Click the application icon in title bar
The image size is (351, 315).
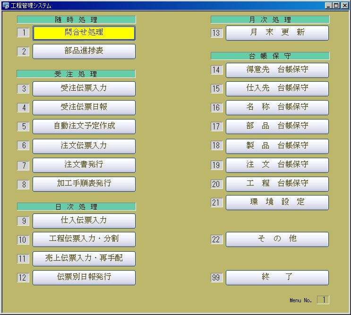click(6, 6)
